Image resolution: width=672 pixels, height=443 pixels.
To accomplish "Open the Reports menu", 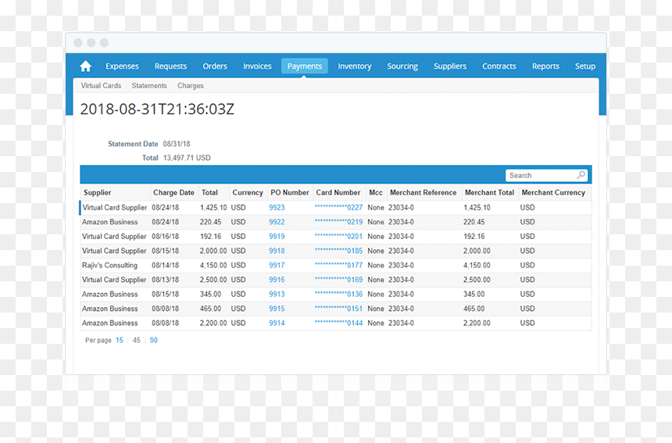I will coord(545,66).
